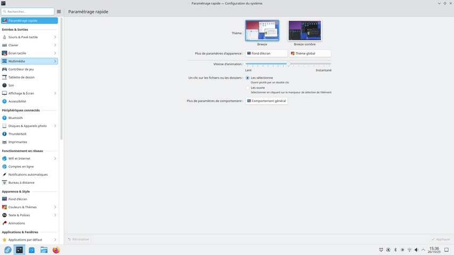Click the Son sound icon

point(4,86)
